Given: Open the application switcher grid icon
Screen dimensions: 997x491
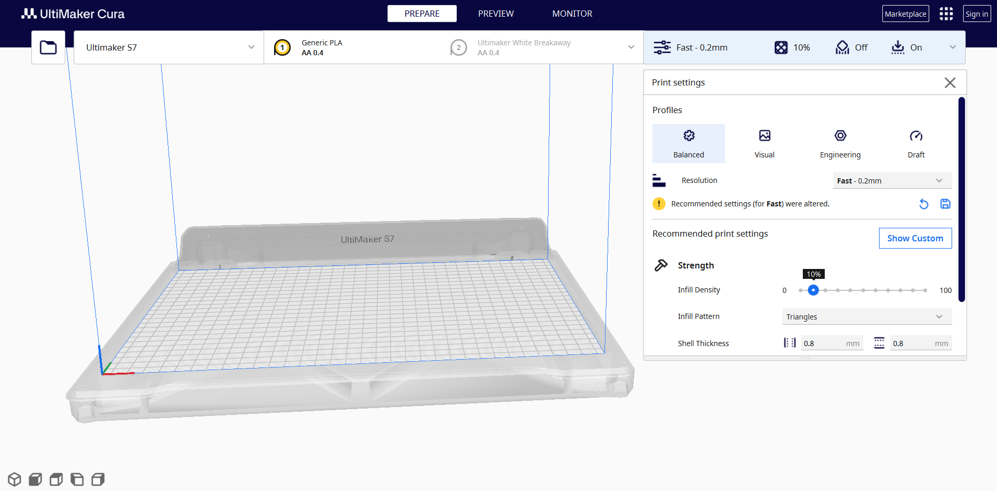Looking at the screenshot, I should [946, 14].
